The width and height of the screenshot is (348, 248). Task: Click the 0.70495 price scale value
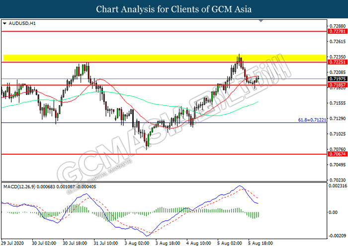pos(338,165)
